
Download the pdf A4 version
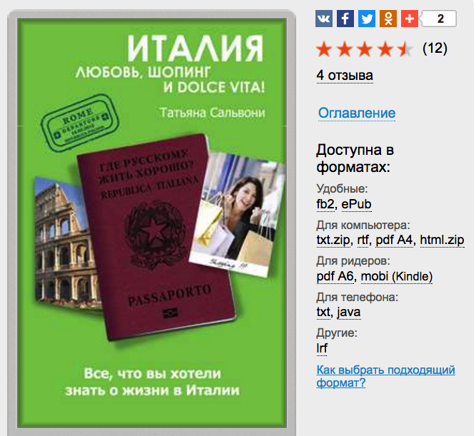394,240
